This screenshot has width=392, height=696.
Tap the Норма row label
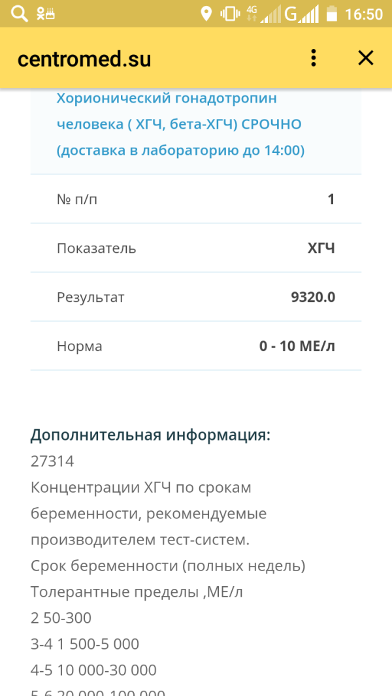click(x=80, y=346)
